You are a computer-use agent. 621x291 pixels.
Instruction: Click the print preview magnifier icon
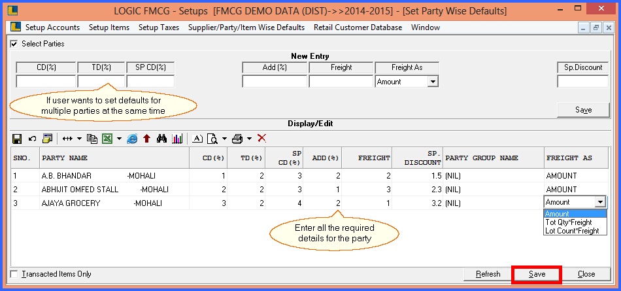coord(213,139)
